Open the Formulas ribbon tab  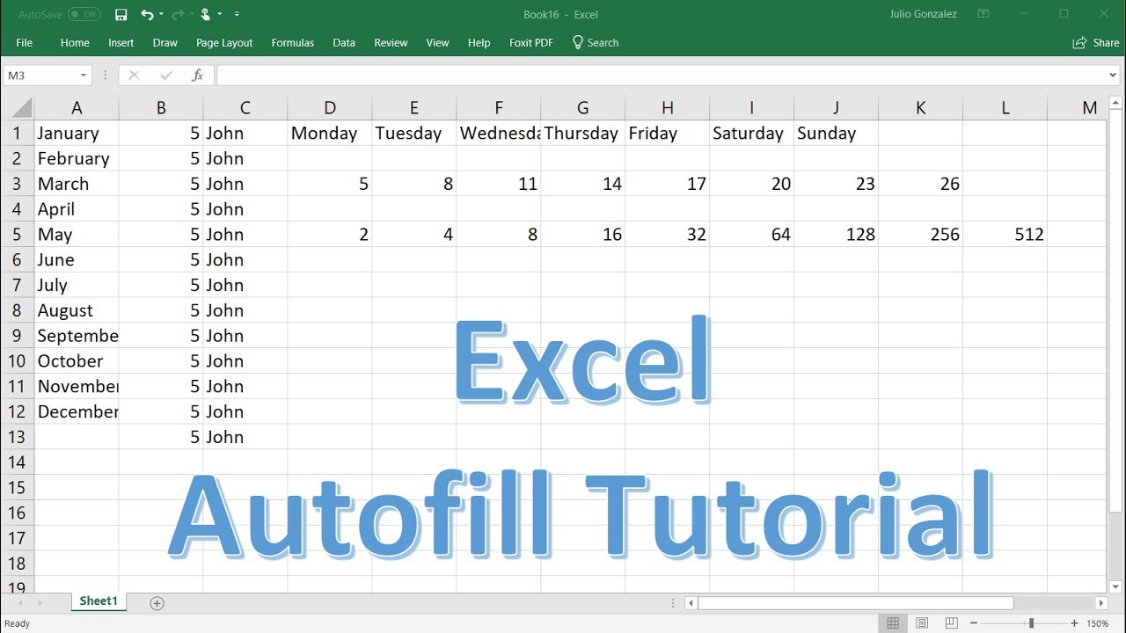(x=292, y=42)
